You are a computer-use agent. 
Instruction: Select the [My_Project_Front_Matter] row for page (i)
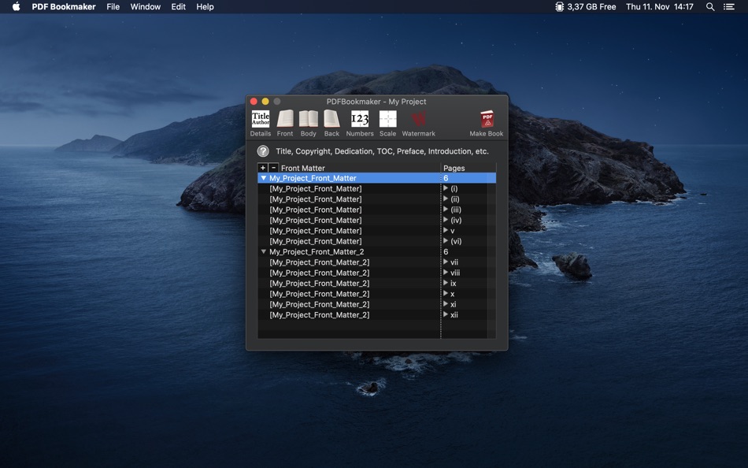point(315,188)
